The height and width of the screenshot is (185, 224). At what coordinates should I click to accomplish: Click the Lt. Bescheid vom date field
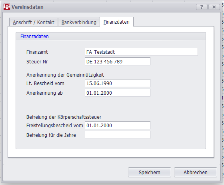pyautogui.click(x=118, y=83)
